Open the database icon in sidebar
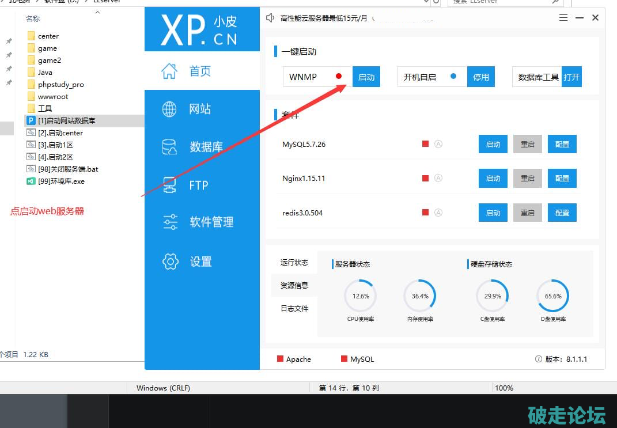 click(169, 147)
